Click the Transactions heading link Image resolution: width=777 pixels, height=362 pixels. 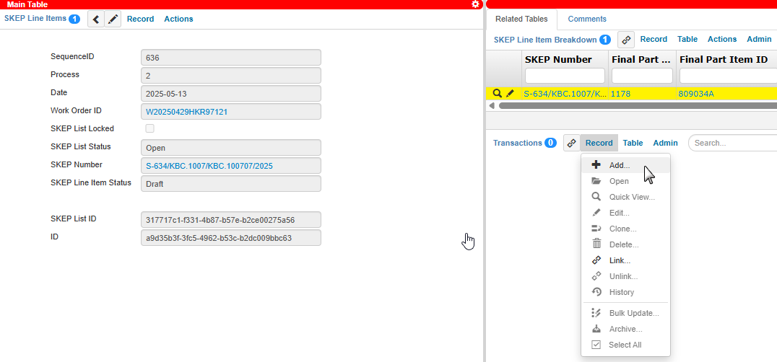(518, 143)
